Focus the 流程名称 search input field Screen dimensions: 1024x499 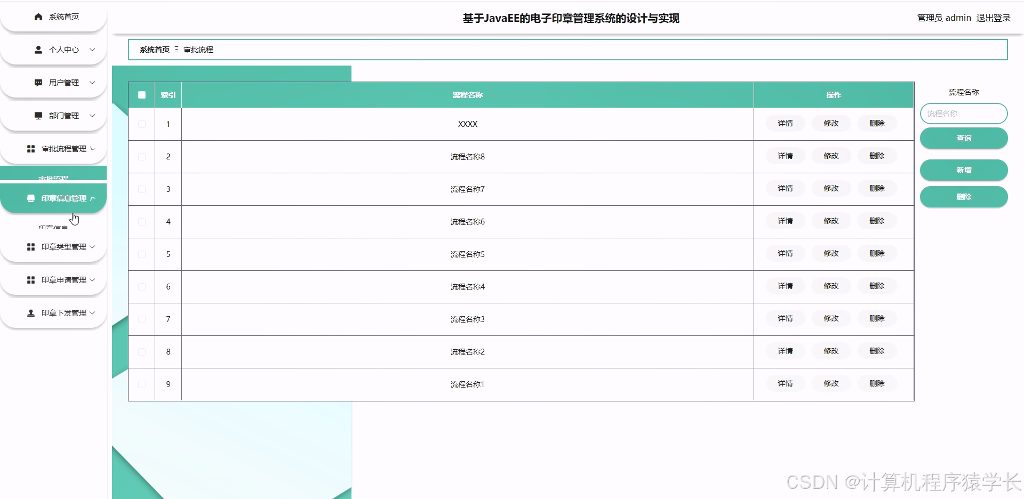click(964, 114)
